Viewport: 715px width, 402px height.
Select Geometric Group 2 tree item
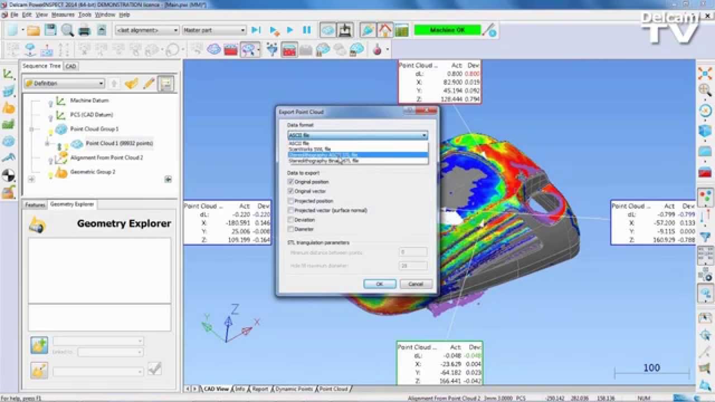93,172
